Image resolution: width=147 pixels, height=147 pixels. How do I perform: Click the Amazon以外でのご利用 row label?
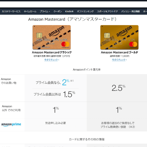tap(11, 108)
